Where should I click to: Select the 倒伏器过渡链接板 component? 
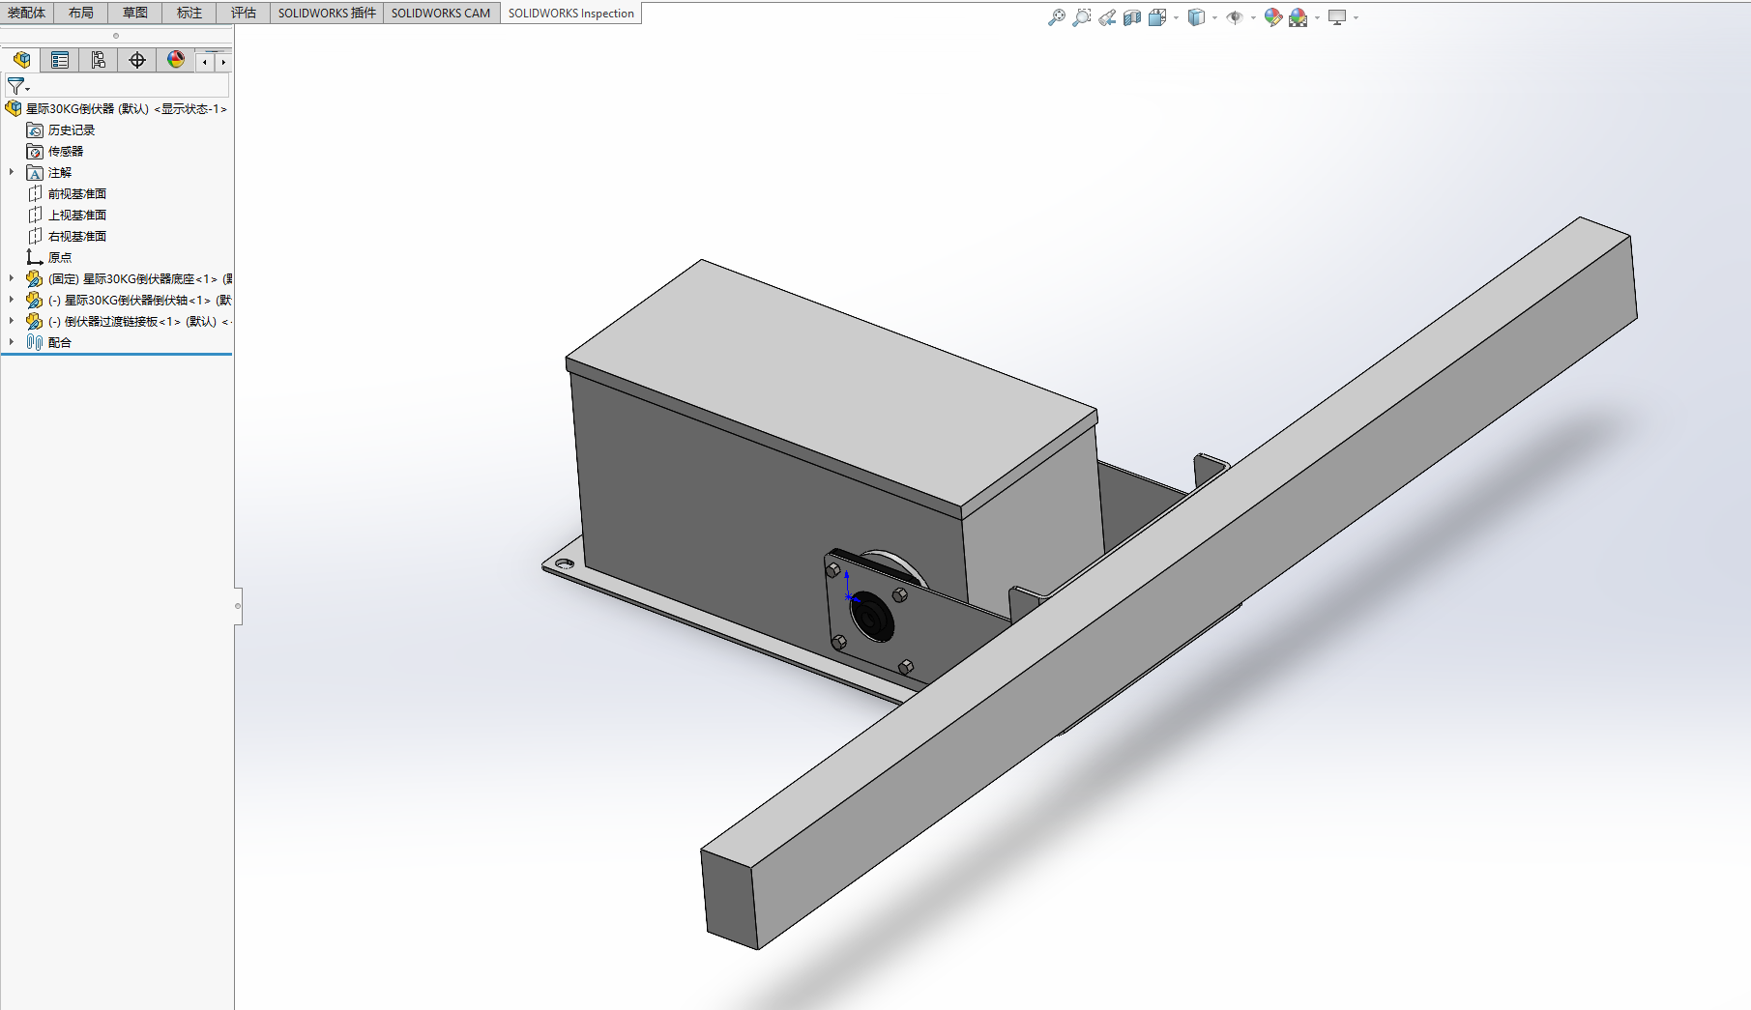(x=139, y=321)
